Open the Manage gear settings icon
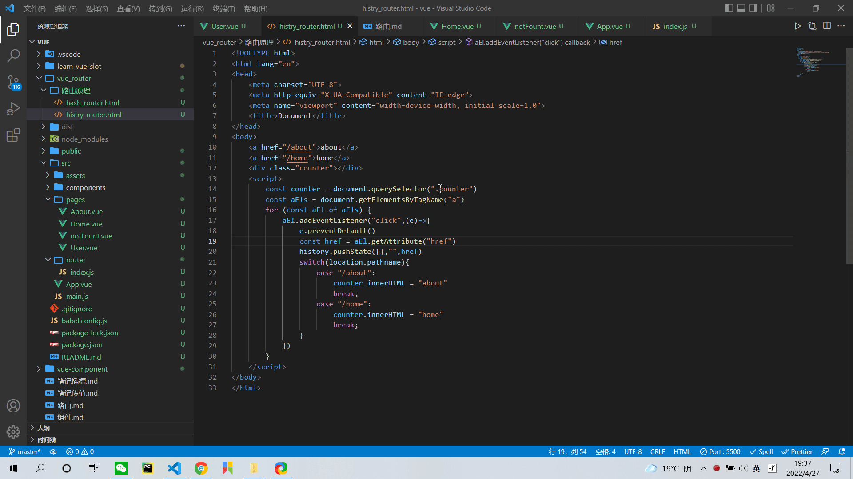 click(13, 431)
